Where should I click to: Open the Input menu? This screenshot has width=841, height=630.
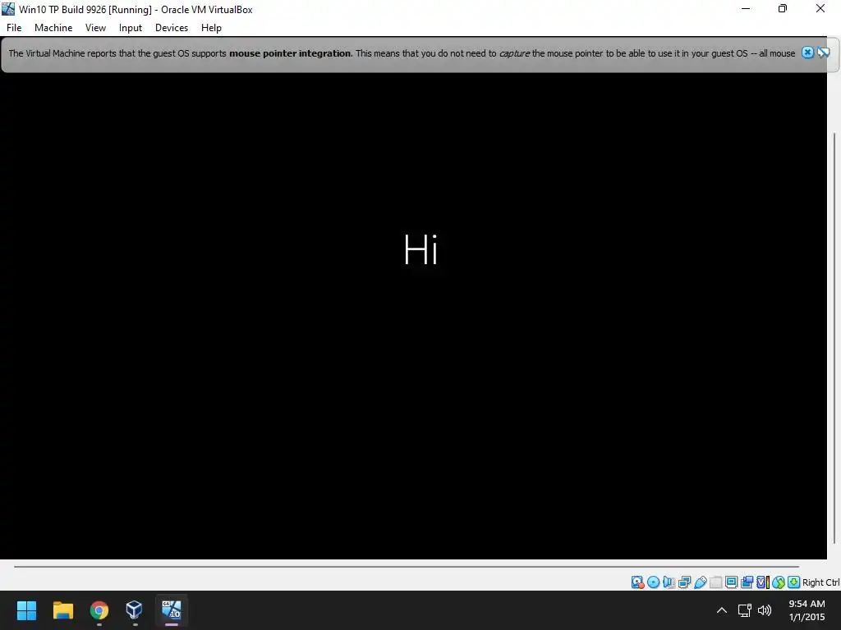click(x=131, y=28)
